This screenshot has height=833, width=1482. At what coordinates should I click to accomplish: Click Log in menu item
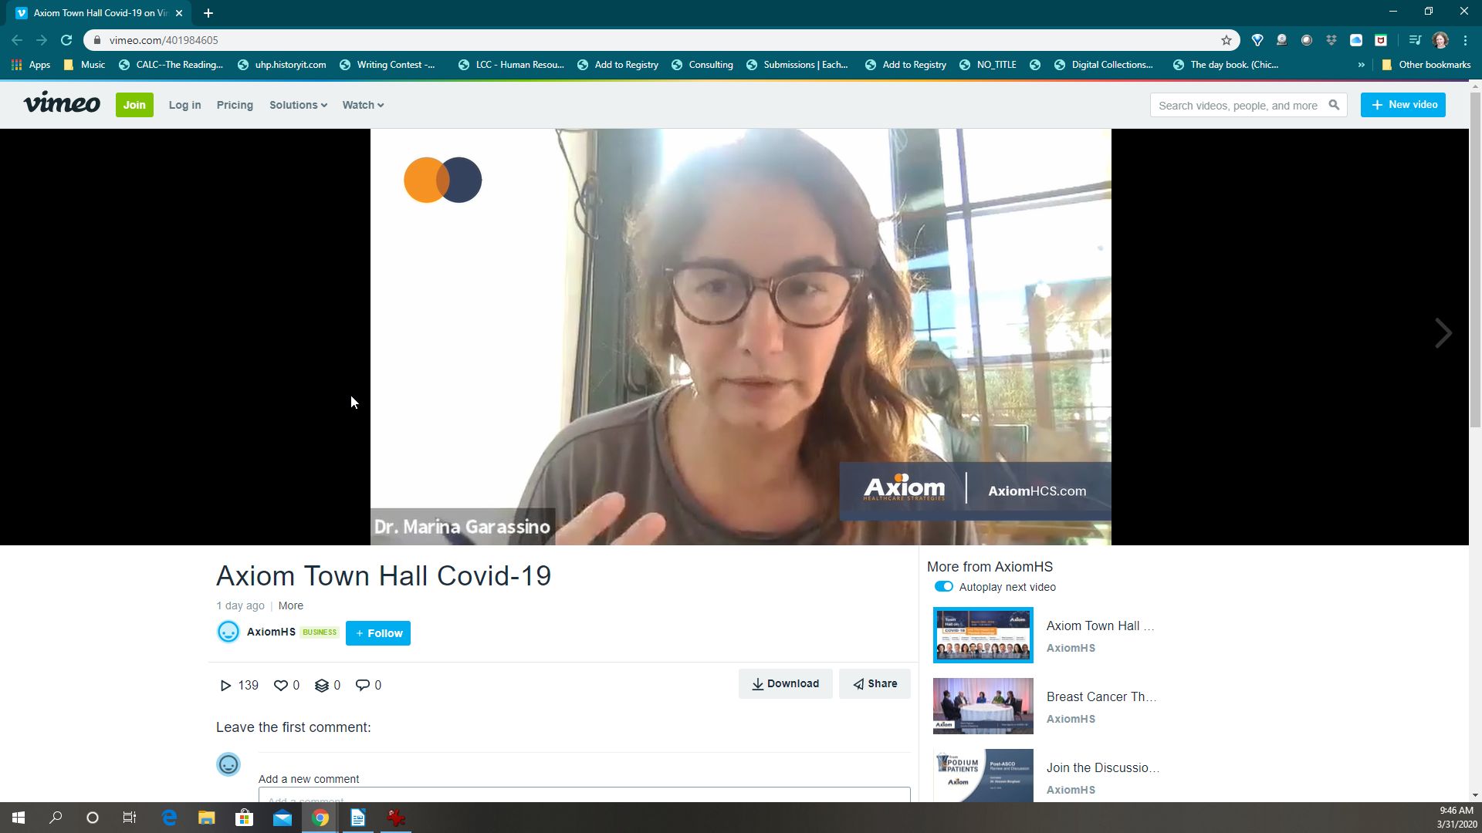[184, 105]
